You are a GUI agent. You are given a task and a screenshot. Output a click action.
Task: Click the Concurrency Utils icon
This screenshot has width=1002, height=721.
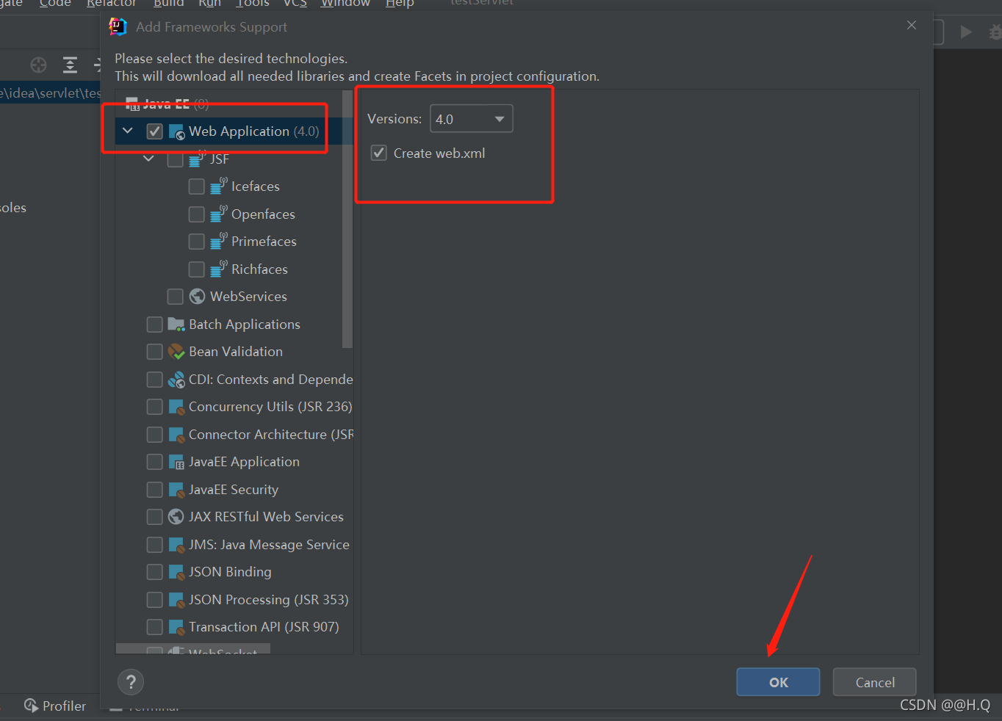[x=176, y=407]
